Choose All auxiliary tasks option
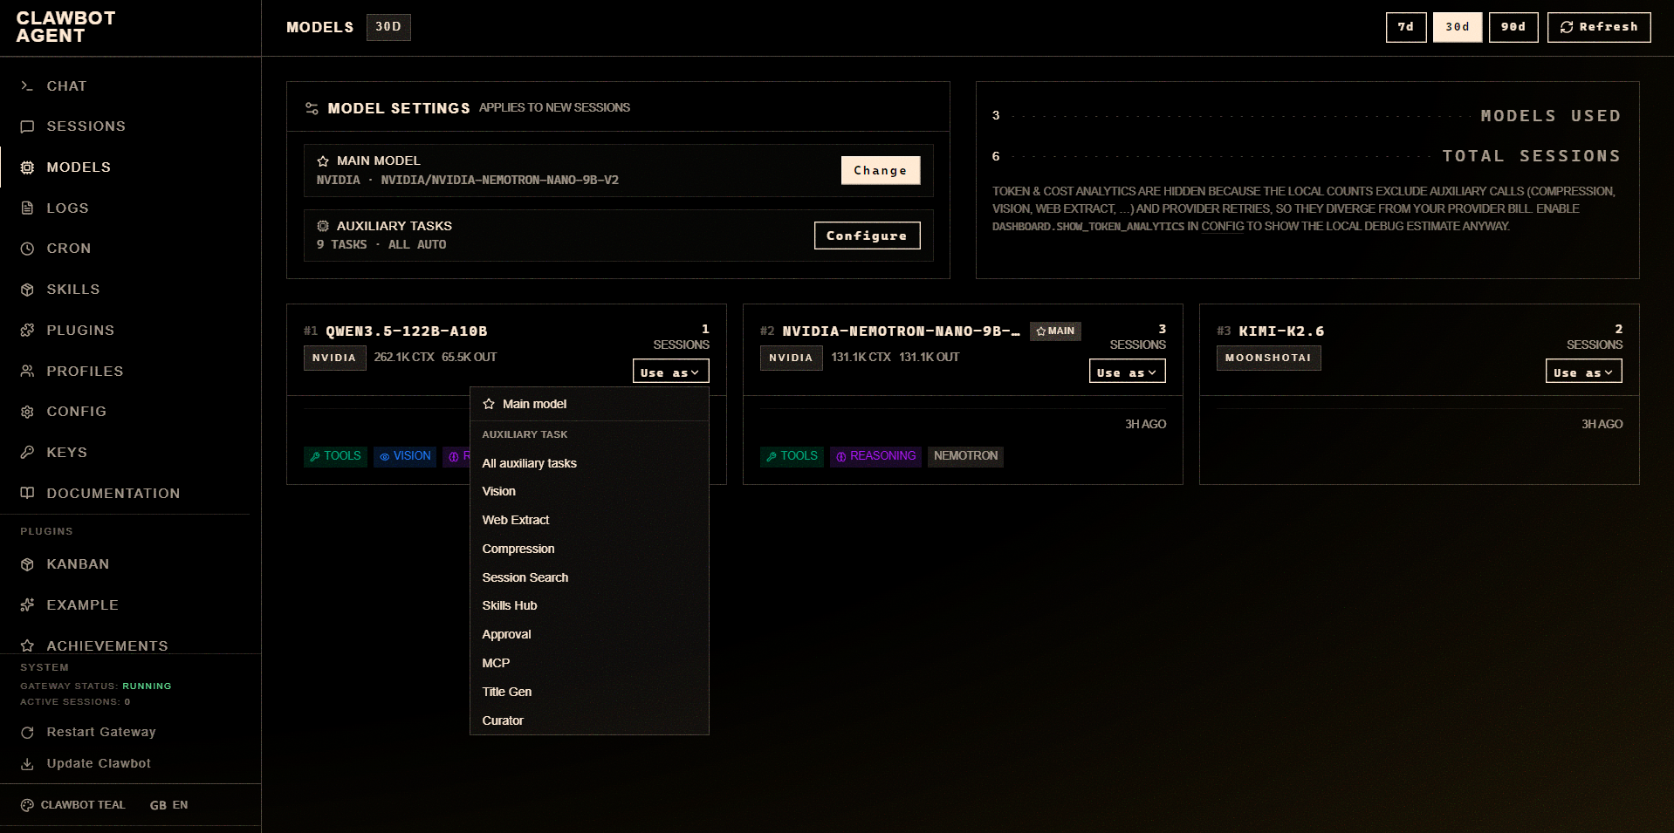 (589, 463)
